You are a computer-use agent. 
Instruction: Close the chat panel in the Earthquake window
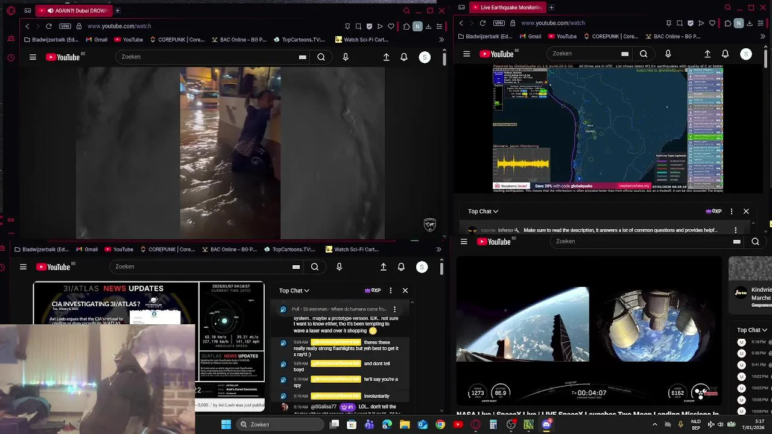(746, 212)
